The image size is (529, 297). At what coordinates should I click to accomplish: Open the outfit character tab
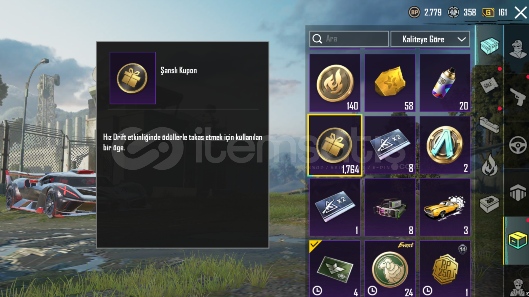click(517, 49)
